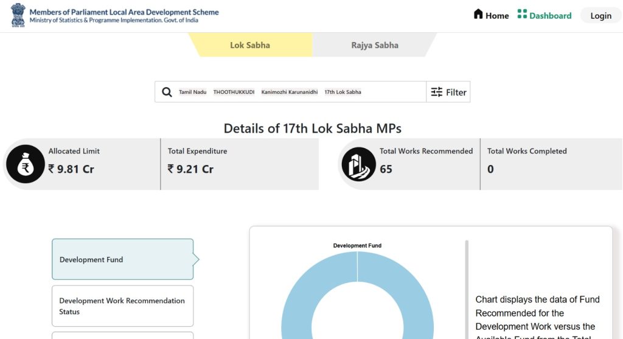Switch to the Lok Sabha tab
623x339 pixels.
click(x=250, y=45)
